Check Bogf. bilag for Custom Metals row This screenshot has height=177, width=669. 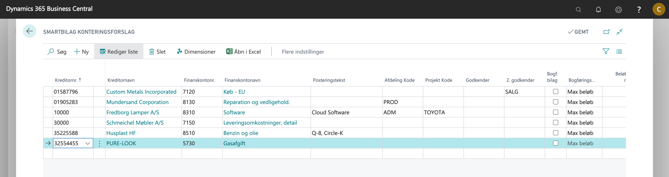(x=556, y=91)
